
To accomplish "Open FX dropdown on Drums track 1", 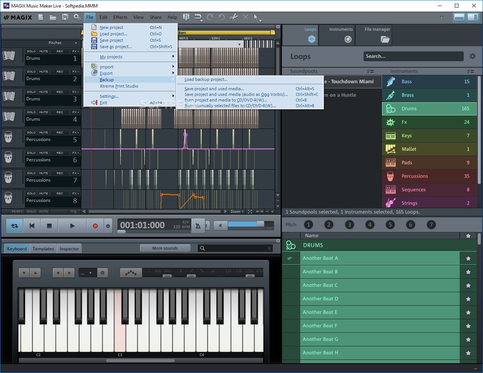I will (x=75, y=51).
